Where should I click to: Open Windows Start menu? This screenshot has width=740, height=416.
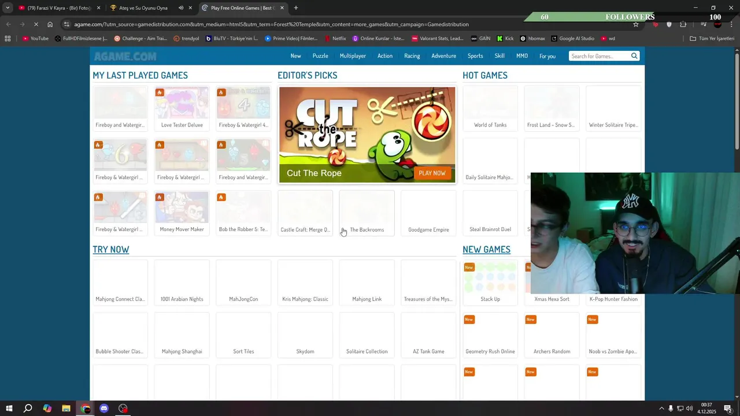pyautogui.click(x=9, y=408)
